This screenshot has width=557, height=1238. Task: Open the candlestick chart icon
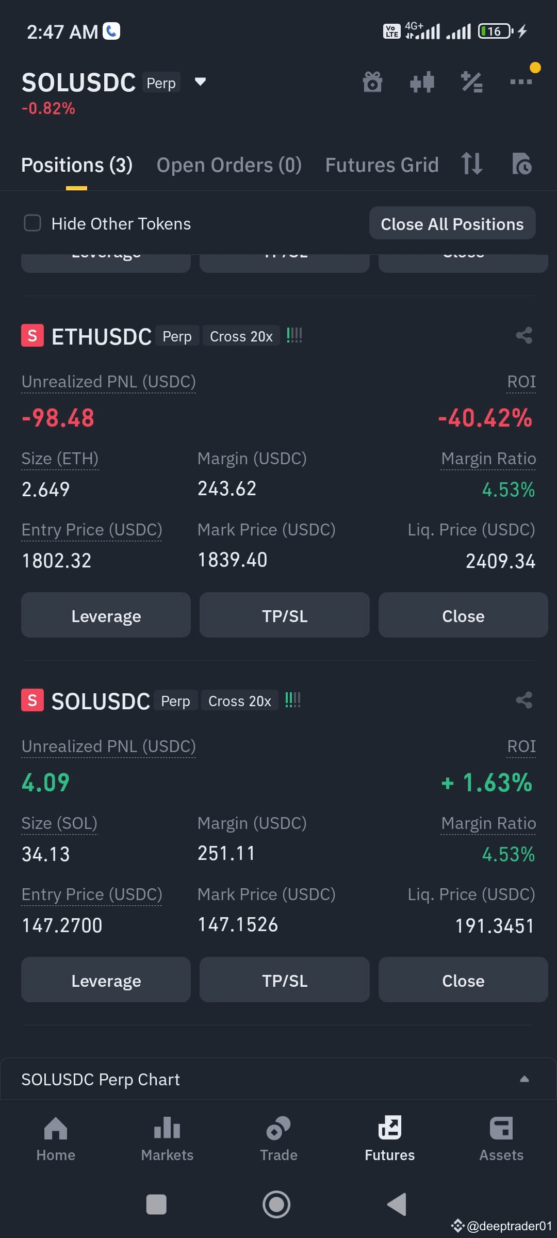tap(422, 82)
